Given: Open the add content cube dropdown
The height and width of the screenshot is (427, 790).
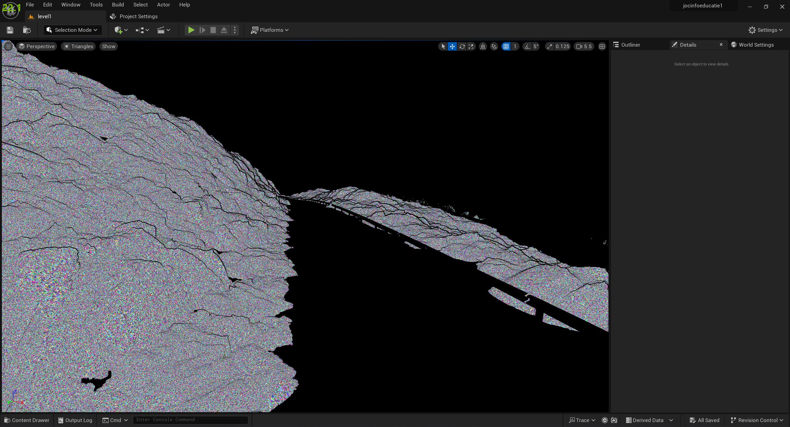Looking at the screenshot, I should tap(121, 30).
